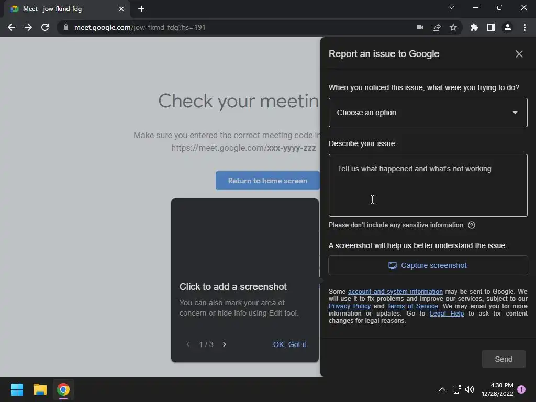
Task: Click the site lock icon in the address bar
Action: coord(66,27)
